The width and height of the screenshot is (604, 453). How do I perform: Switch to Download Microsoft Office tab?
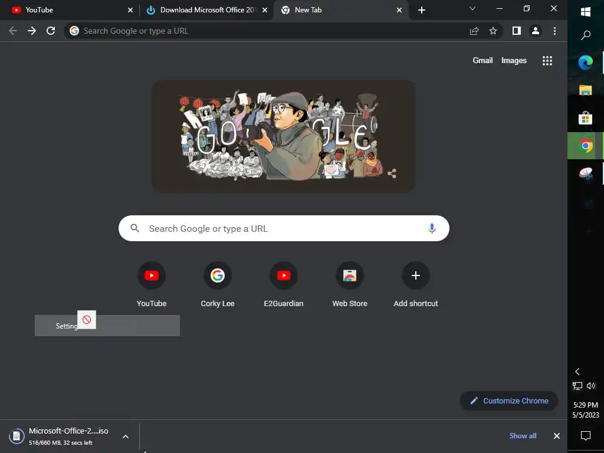pyautogui.click(x=206, y=10)
